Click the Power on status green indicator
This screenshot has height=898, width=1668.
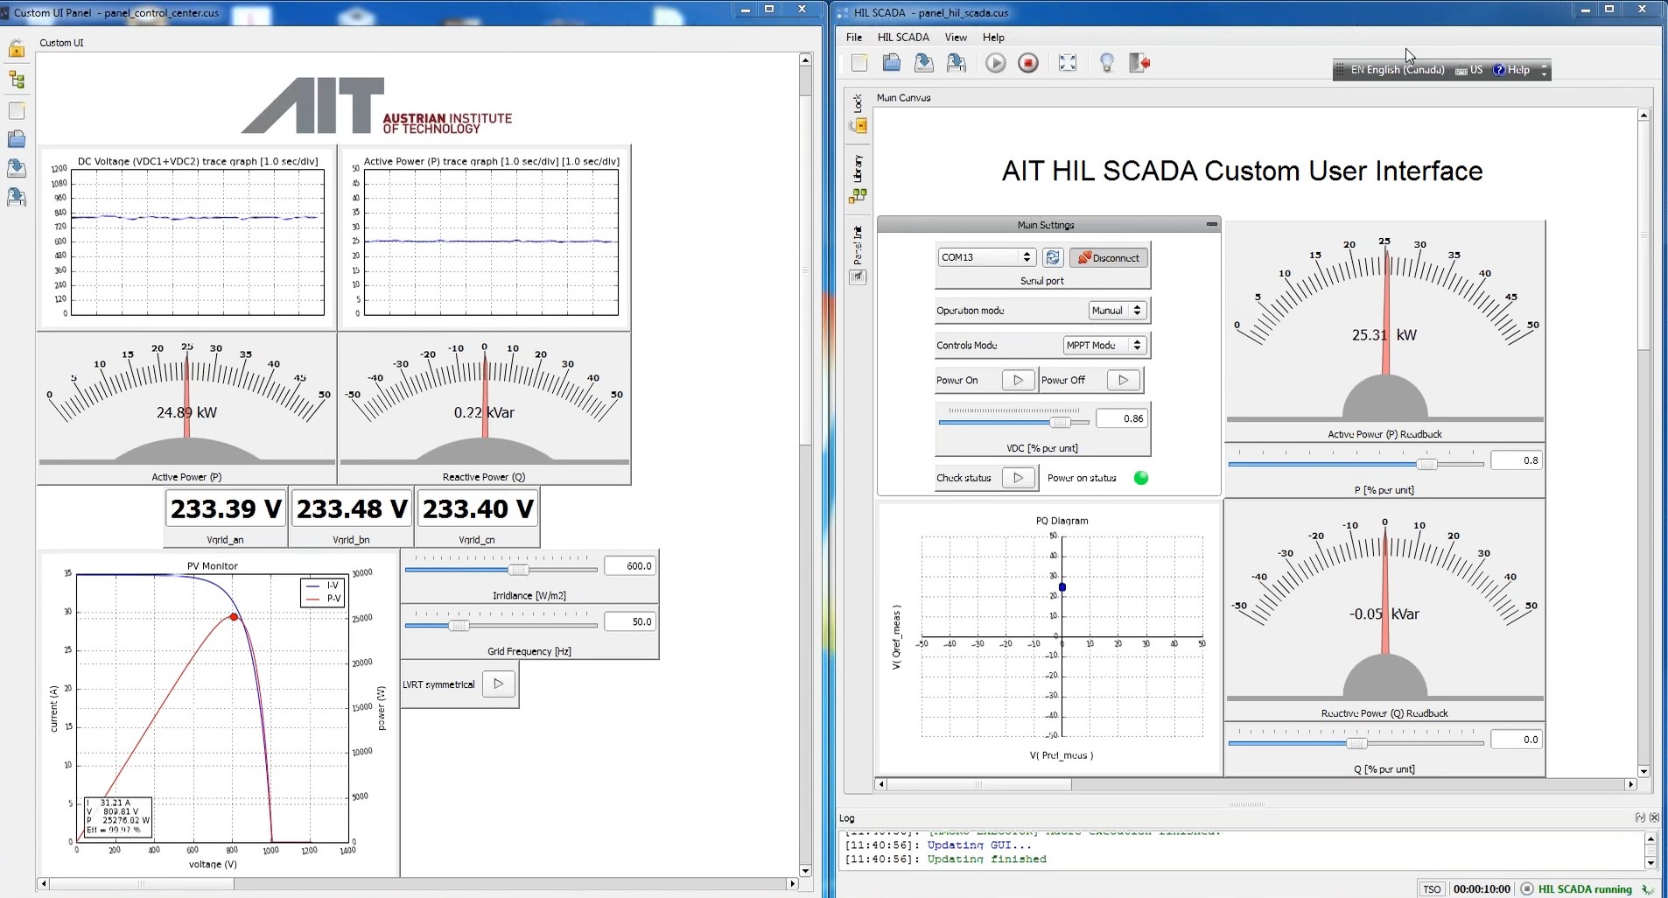click(1141, 478)
